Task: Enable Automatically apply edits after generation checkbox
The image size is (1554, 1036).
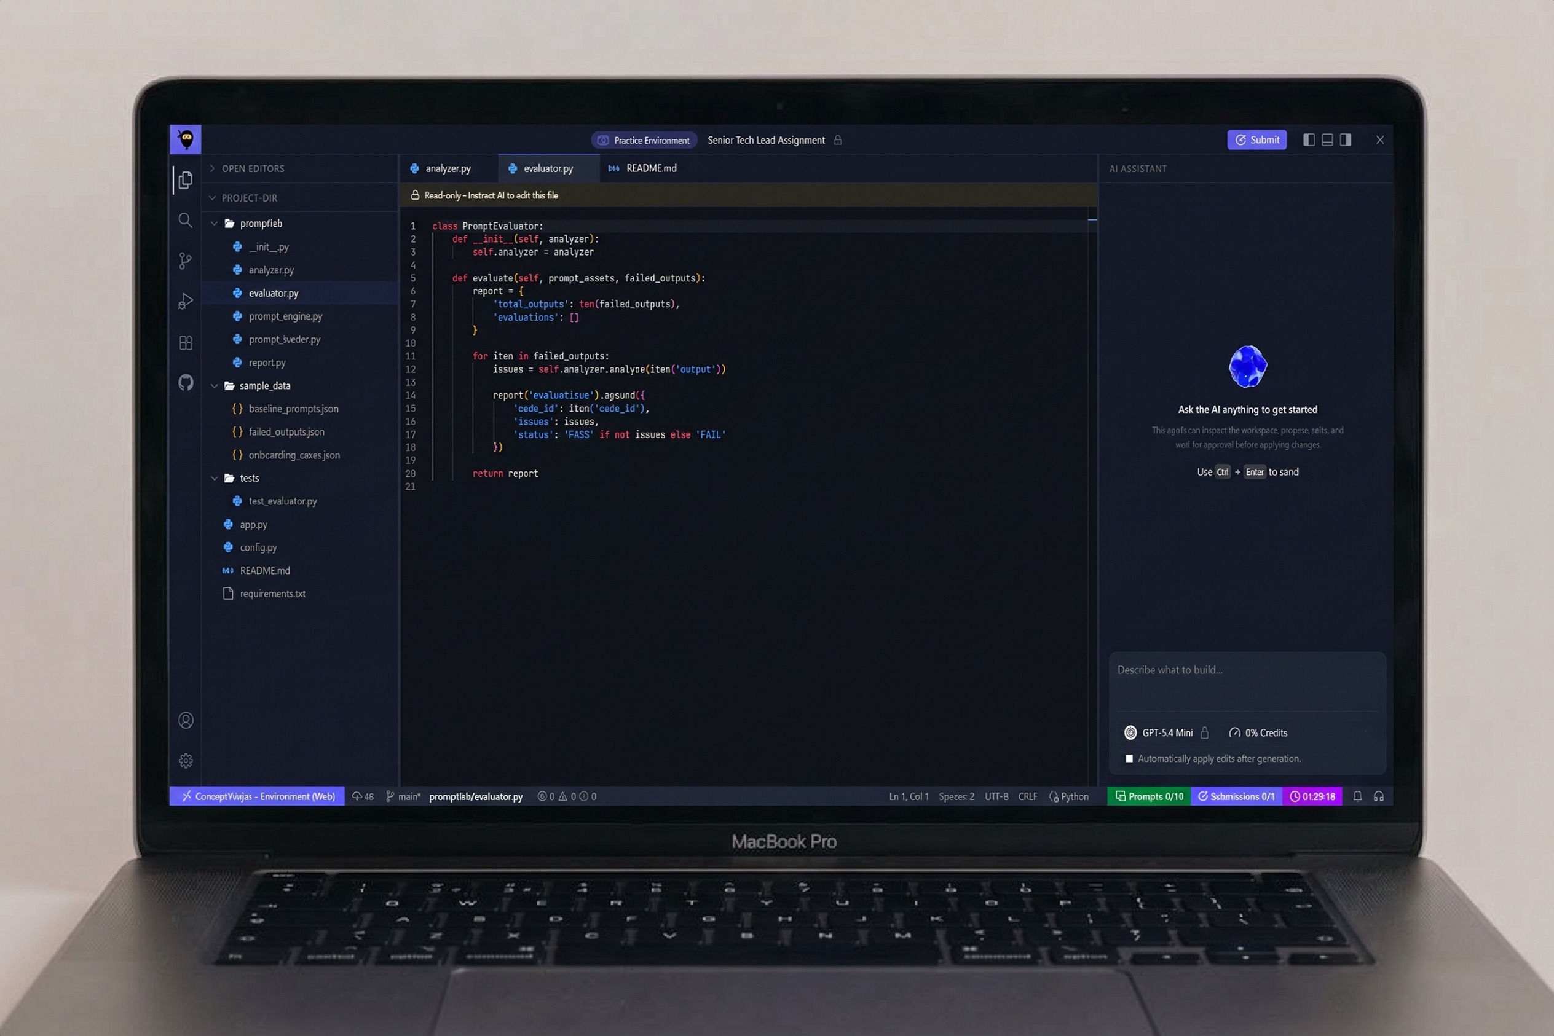Action: coord(1129,758)
